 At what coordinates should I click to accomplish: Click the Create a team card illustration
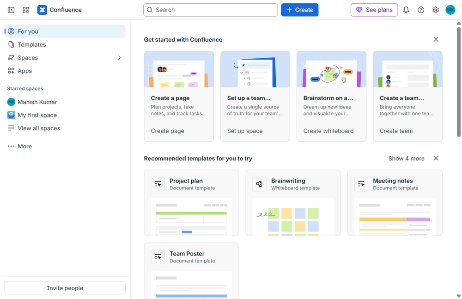pyautogui.click(x=408, y=69)
